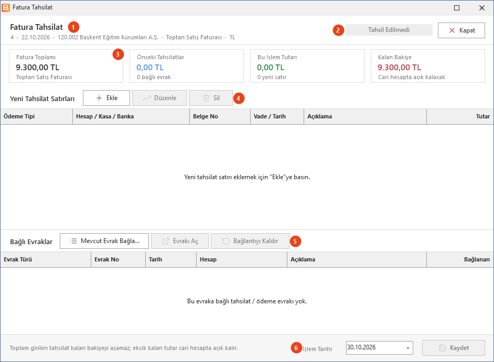
Task: Click the Vade / Tarih column header
Action: pyautogui.click(x=277, y=116)
